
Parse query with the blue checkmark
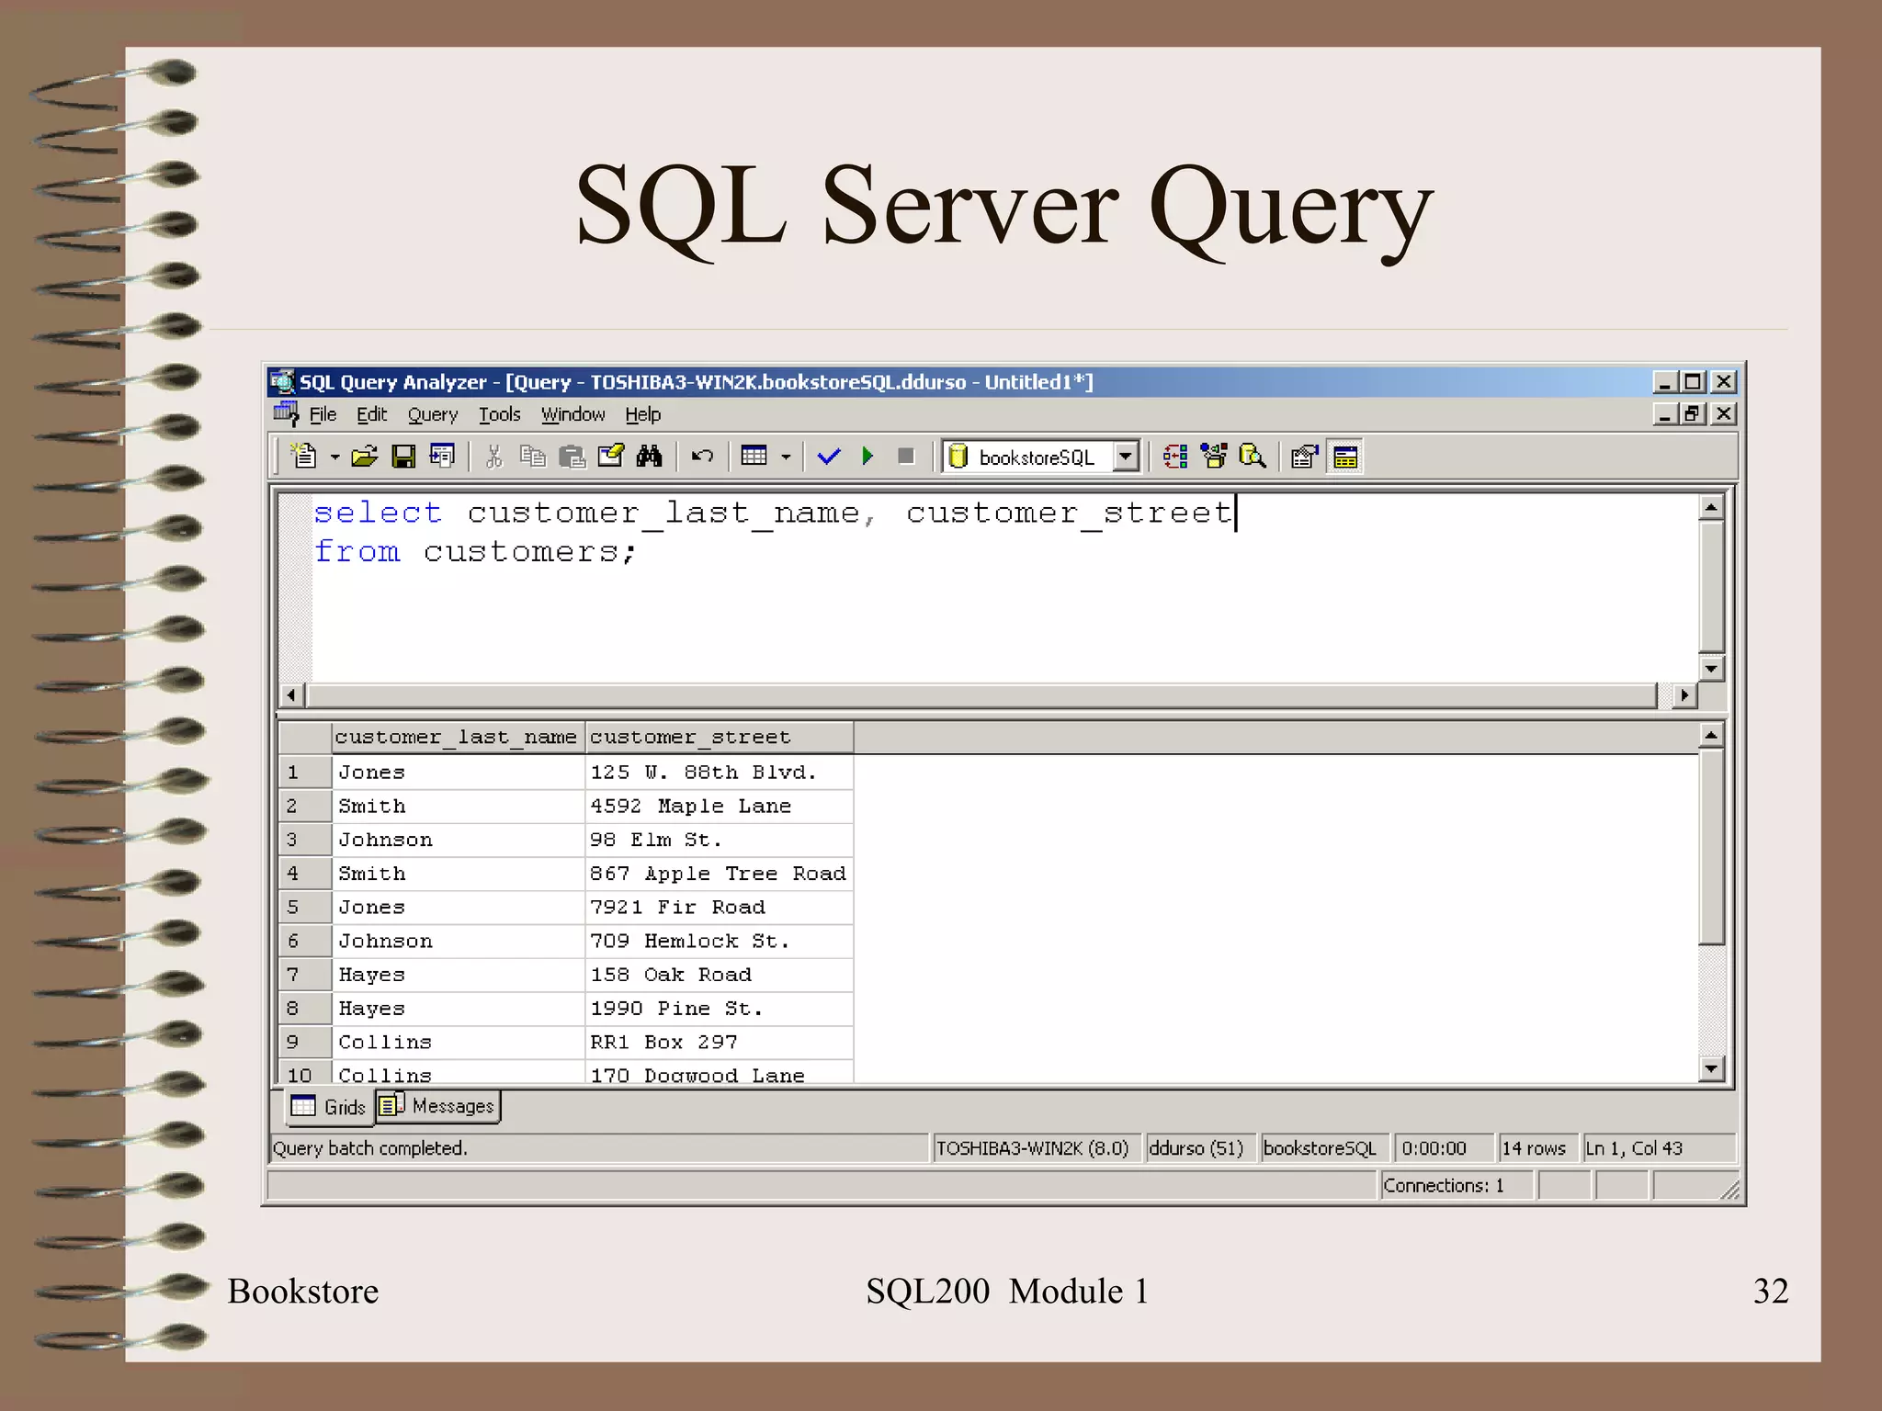click(x=829, y=457)
